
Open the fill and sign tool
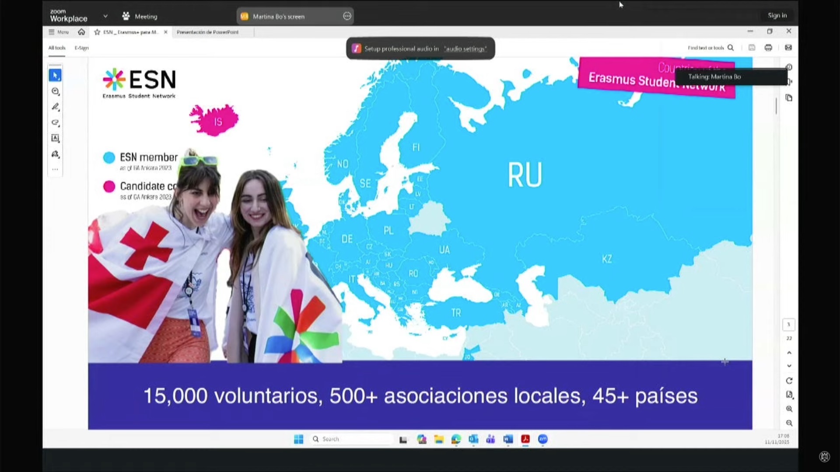55,154
